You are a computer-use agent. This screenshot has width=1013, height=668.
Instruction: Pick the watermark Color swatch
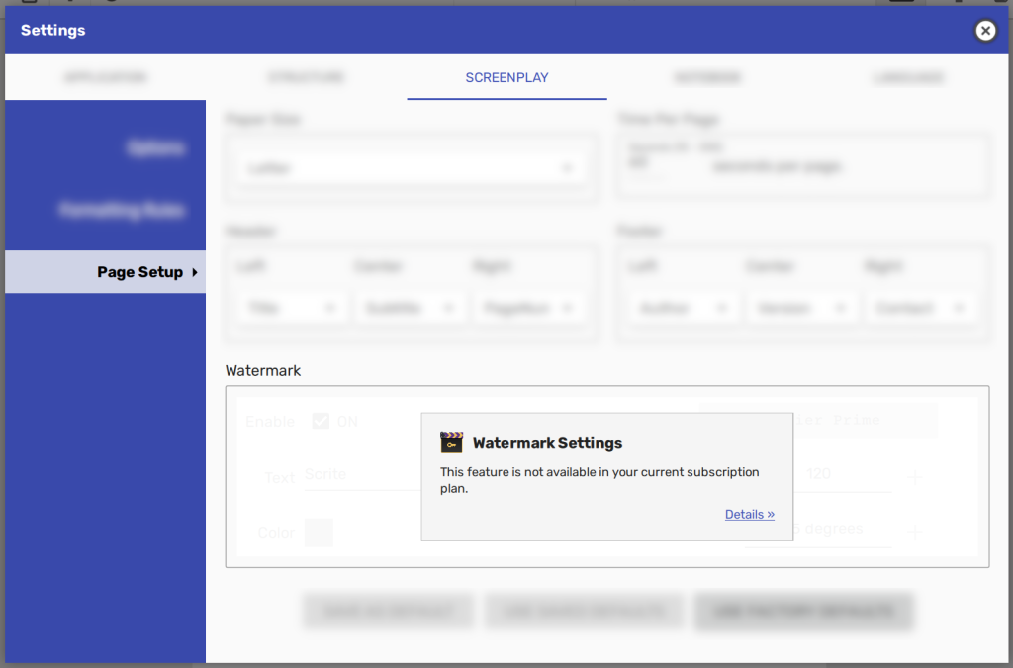pyautogui.click(x=319, y=533)
